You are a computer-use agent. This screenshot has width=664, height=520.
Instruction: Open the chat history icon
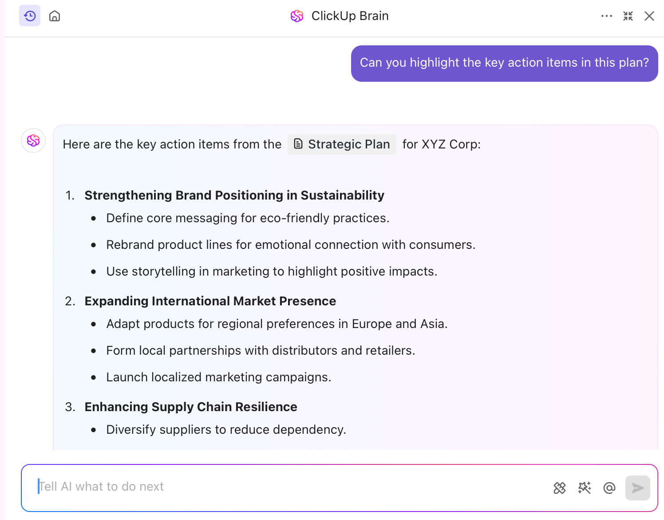click(30, 16)
